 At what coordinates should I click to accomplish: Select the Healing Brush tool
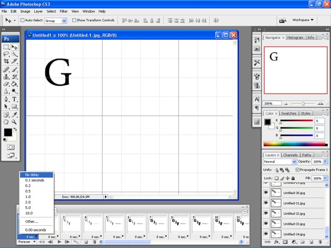pyautogui.click(x=6, y=69)
